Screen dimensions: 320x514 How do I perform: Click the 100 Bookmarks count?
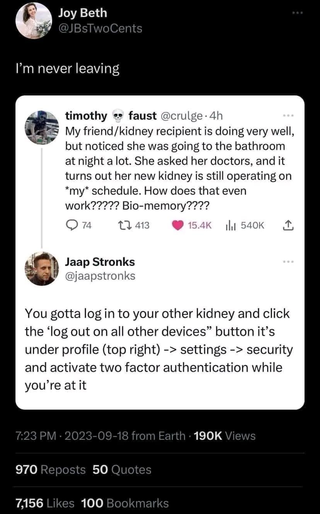[125, 503]
